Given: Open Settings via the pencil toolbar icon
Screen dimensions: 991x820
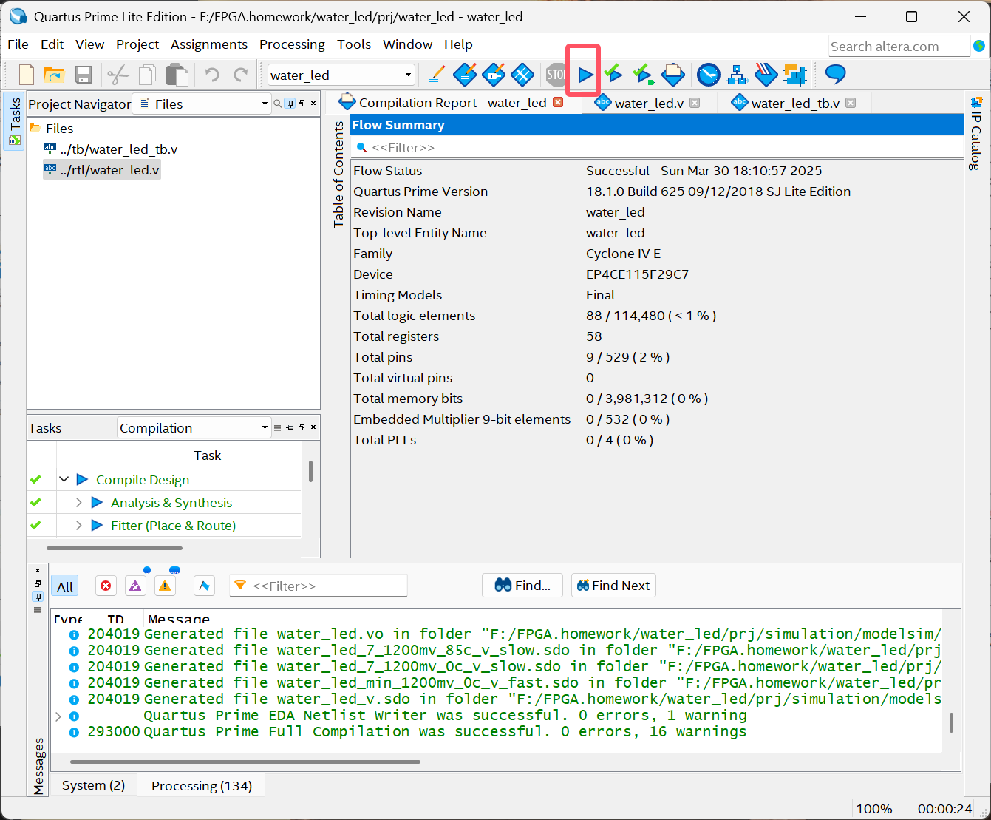Looking at the screenshot, I should 437,74.
